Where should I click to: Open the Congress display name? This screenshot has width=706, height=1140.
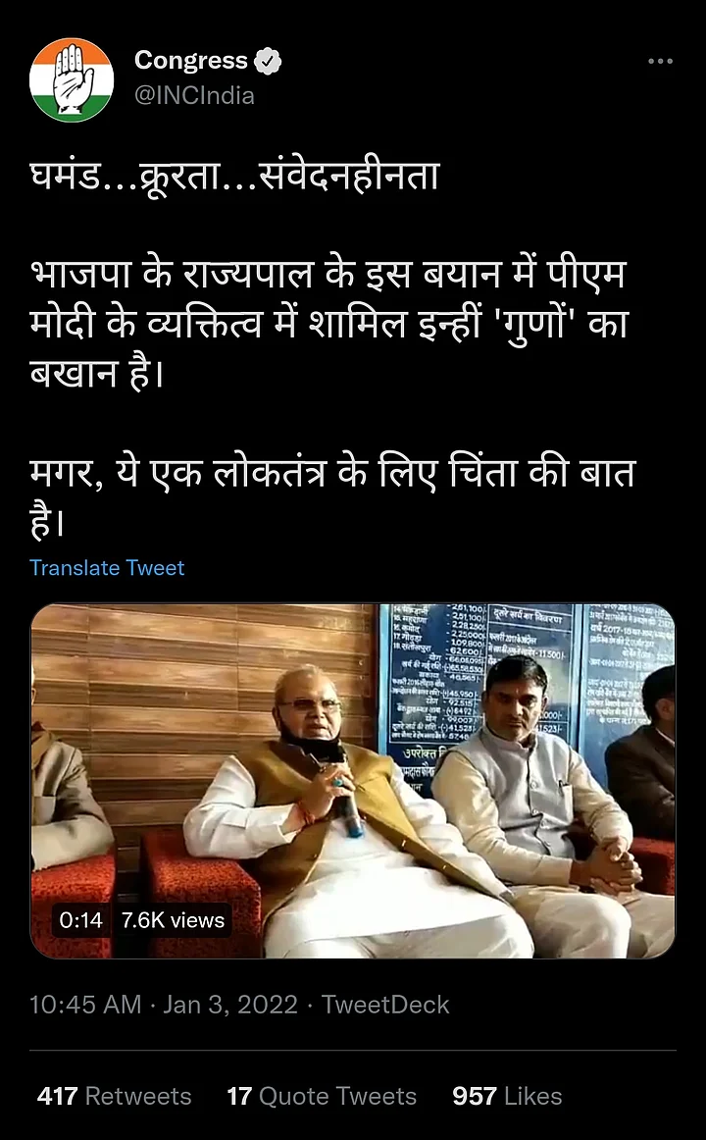(191, 61)
